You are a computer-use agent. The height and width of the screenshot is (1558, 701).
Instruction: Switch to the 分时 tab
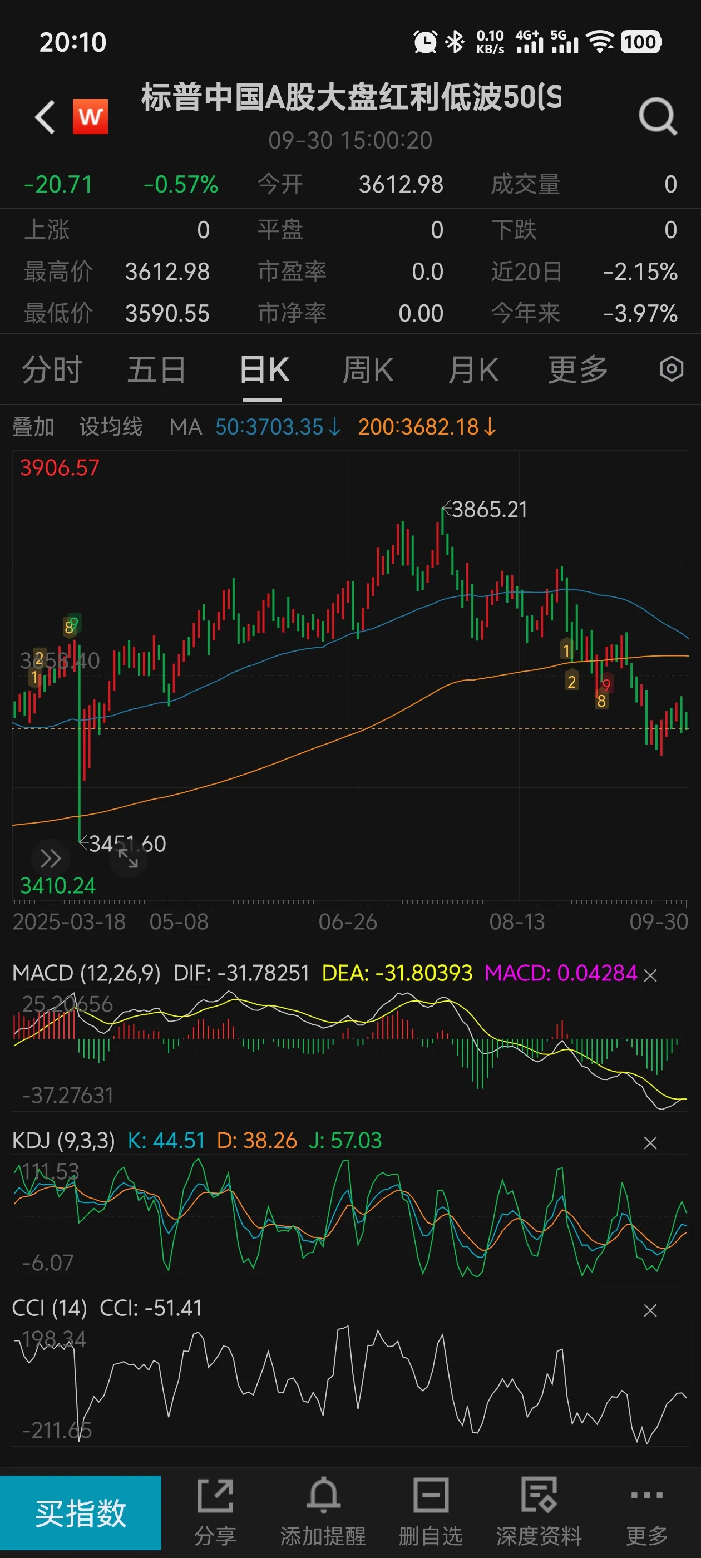tap(52, 369)
